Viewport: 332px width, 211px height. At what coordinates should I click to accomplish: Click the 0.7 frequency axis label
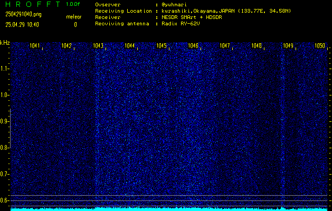coord(4,174)
